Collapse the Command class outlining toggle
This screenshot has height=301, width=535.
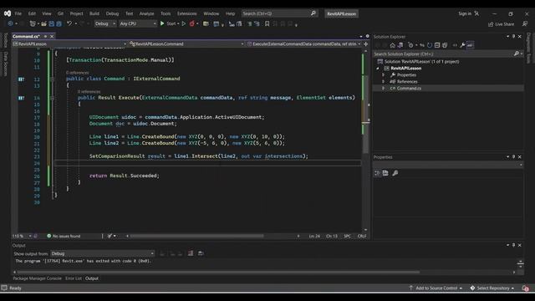52,79
